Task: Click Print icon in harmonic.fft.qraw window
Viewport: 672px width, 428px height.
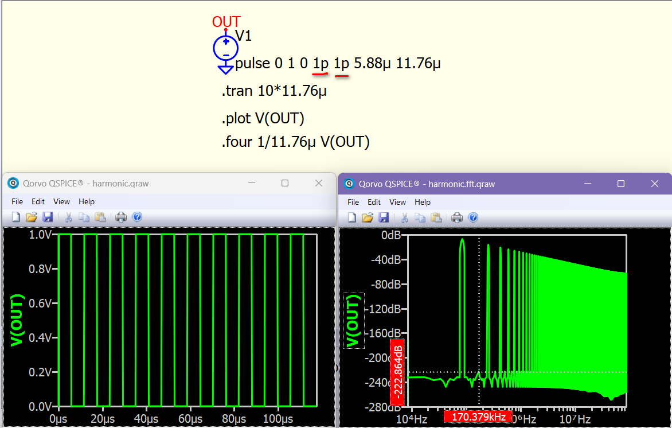Action: [458, 218]
